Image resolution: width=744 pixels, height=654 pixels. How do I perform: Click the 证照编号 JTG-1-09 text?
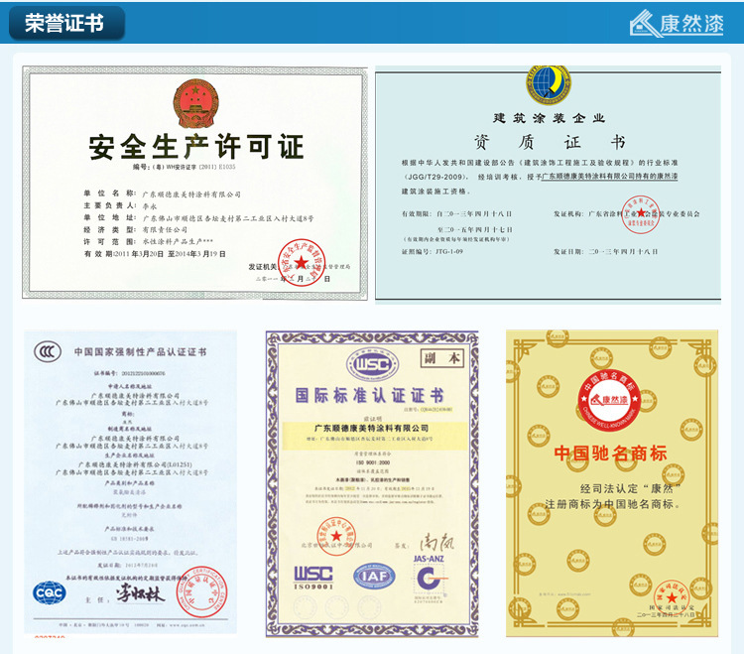click(x=433, y=251)
